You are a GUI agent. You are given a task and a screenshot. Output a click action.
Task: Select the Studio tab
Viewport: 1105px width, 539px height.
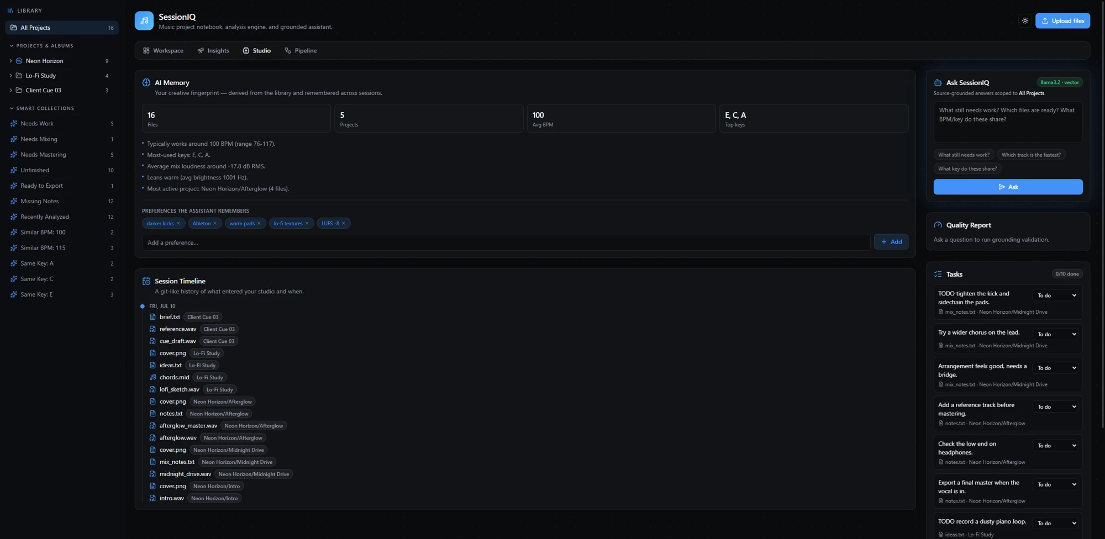(257, 51)
